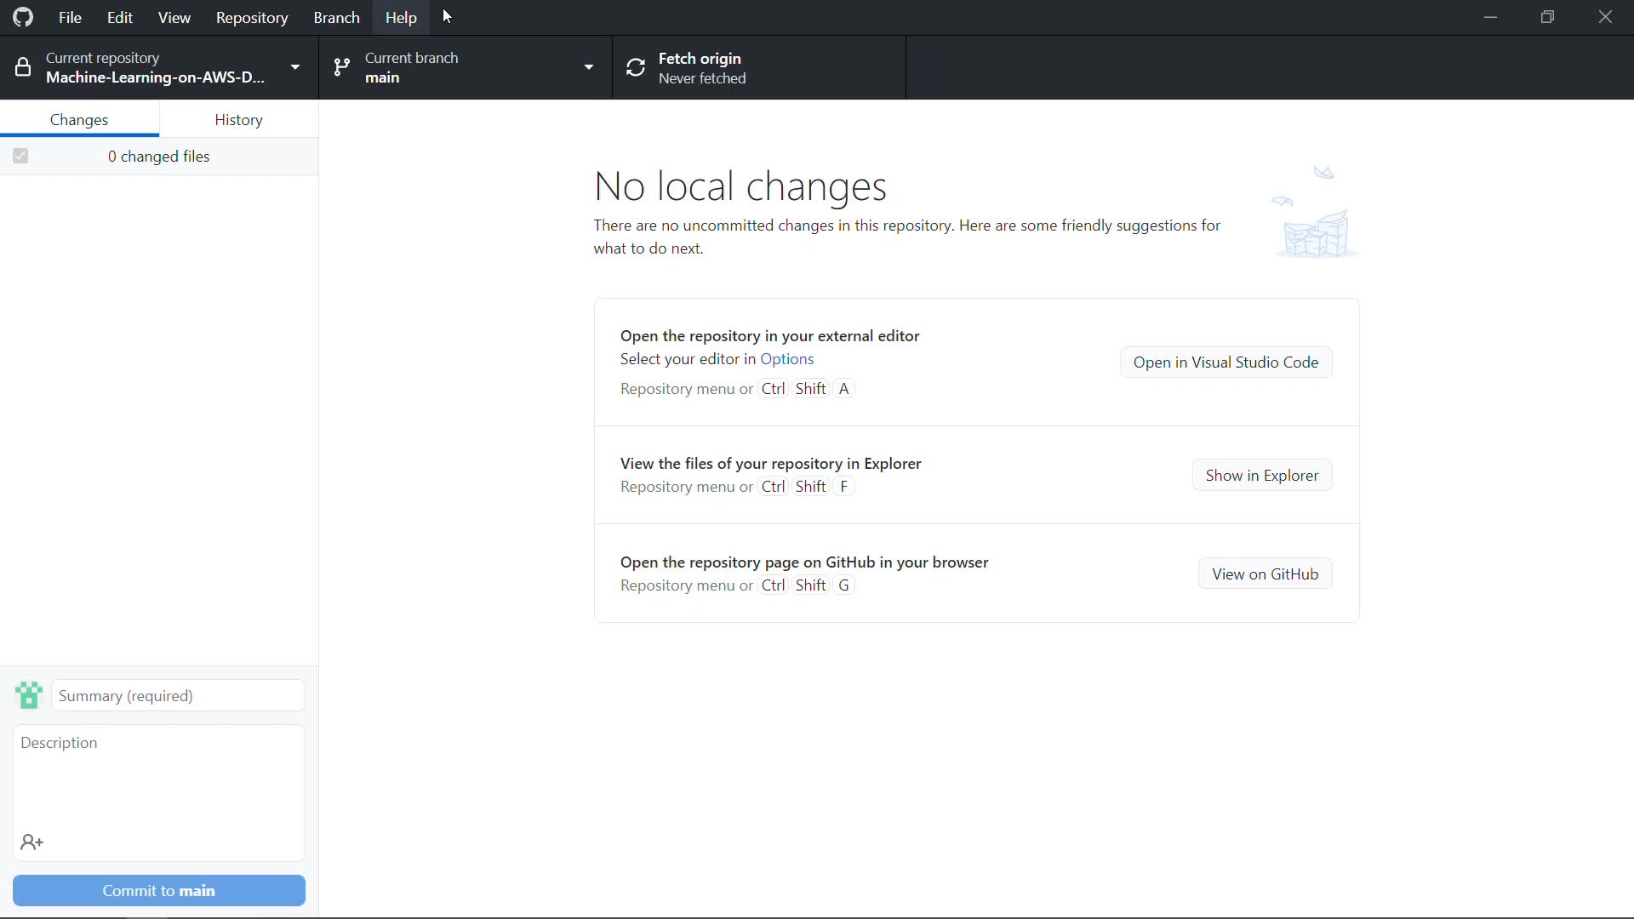Viewport: 1634px width, 919px height.
Task: Expand the Current branch dropdown arrow
Action: tap(589, 67)
